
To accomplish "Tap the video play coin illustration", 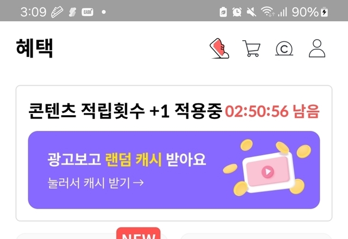I will click(268, 168).
